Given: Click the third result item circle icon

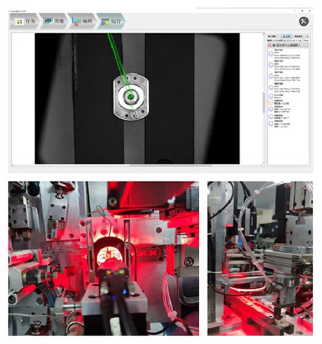Looking at the screenshot, I should 271,76.
